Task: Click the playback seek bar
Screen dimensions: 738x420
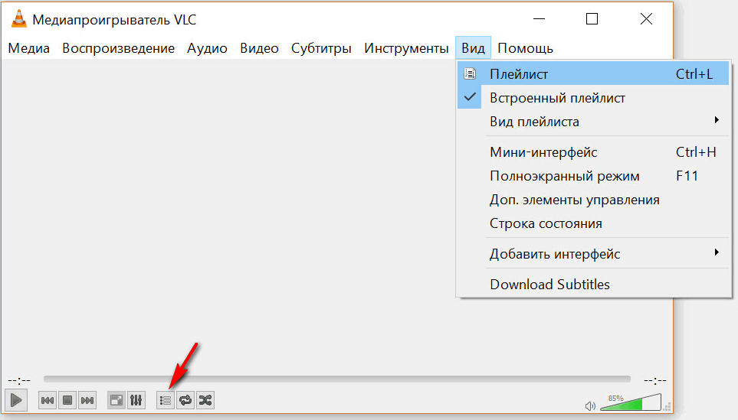Action: pos(337,379)
